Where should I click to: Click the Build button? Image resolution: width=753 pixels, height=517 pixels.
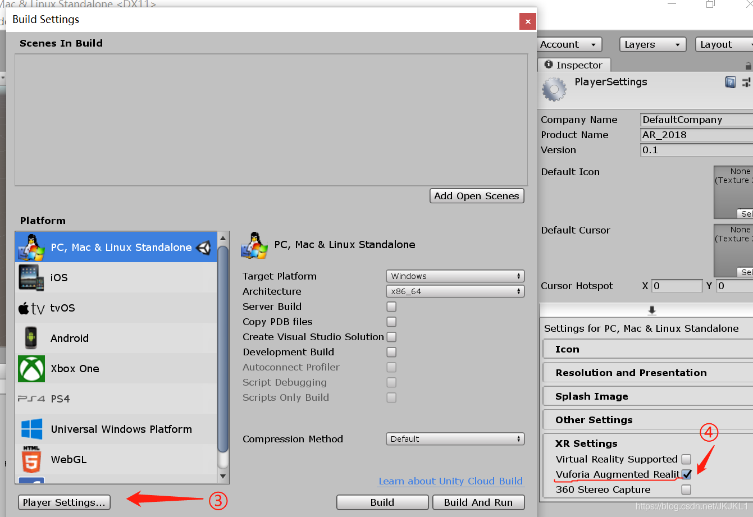pyautogui.click(x=382, y=502)
